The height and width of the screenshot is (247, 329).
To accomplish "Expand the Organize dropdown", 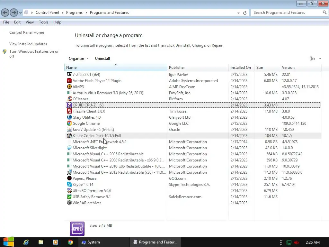I will tap(87, 59).
